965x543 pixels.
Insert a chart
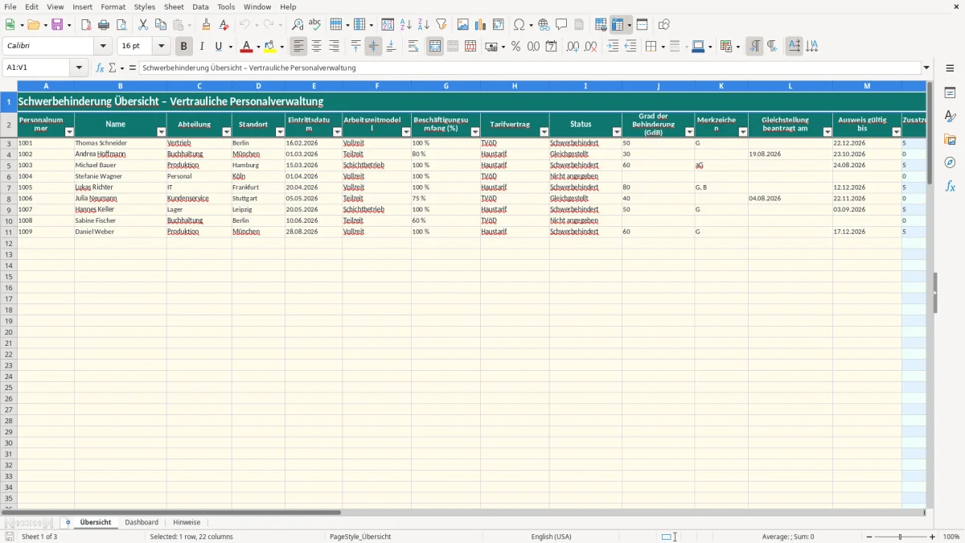coord(481,25)
